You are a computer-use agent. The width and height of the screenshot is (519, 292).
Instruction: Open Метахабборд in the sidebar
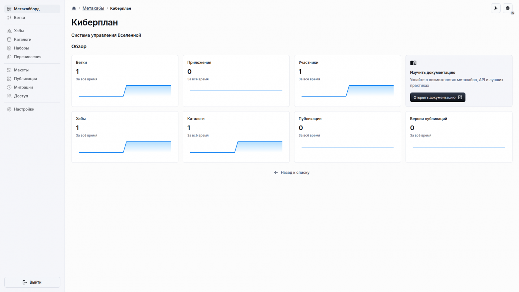27,9
